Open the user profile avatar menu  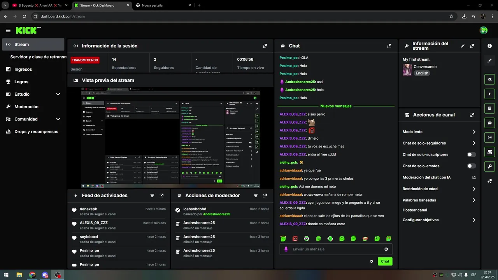point(484,30)
